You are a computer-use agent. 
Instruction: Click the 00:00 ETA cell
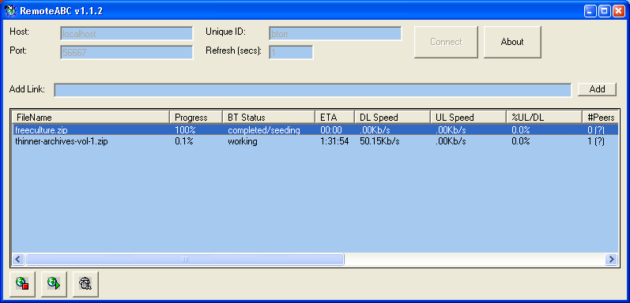[331, 129]
